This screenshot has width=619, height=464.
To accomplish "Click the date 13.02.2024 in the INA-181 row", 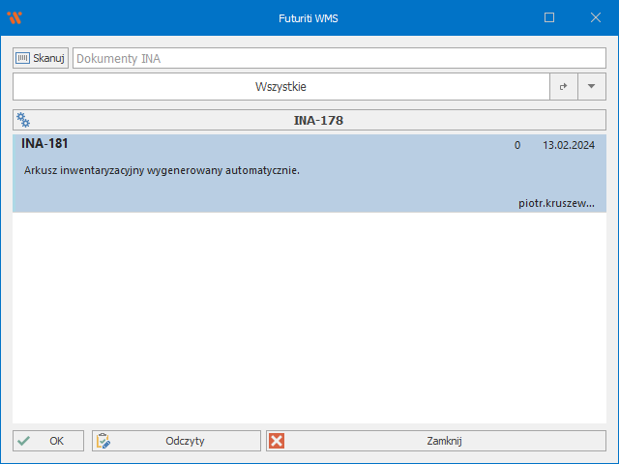I will [568, 145].
